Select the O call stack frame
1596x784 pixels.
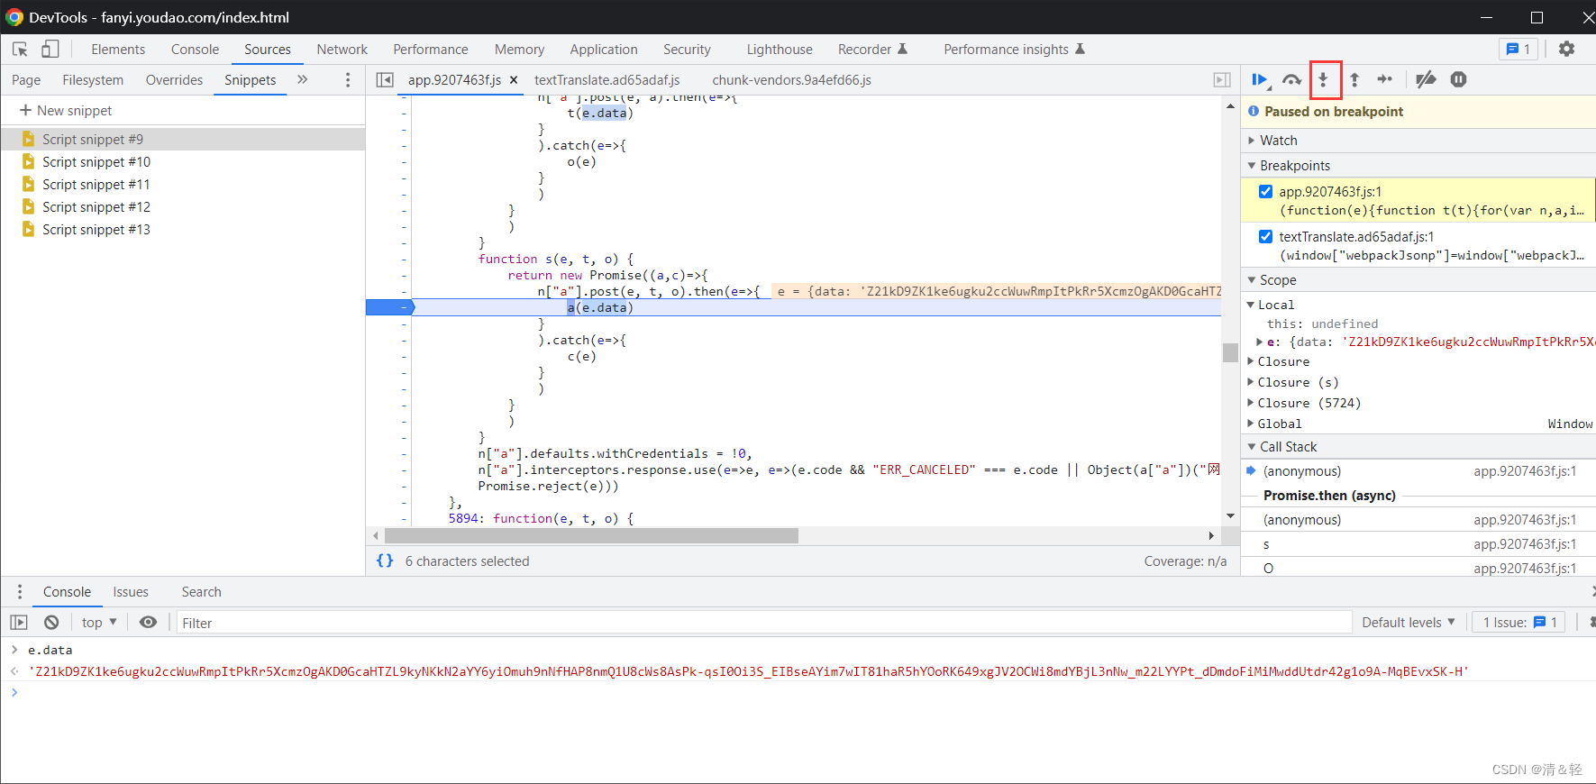1418,568
